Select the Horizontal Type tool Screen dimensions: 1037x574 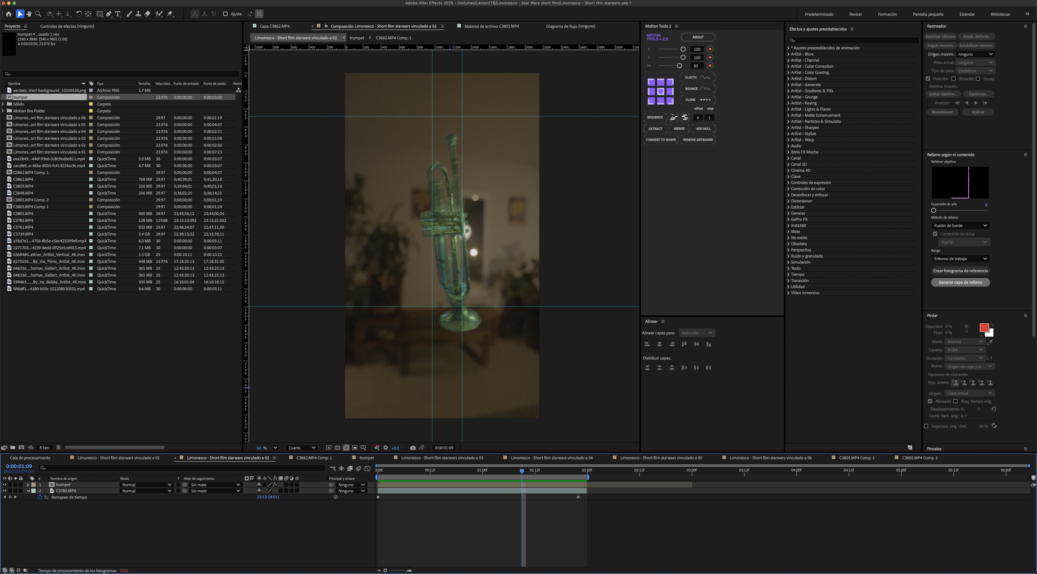point(118,14)
